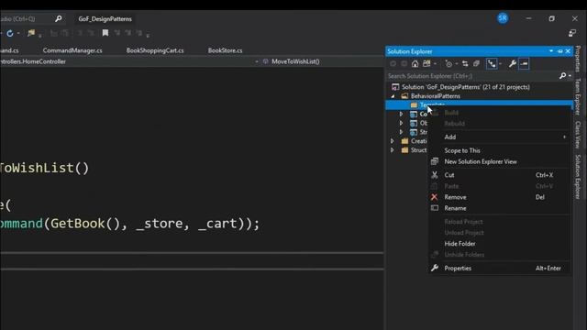Click the Switch Views icon in Solution Explorer

pos(426,64)
